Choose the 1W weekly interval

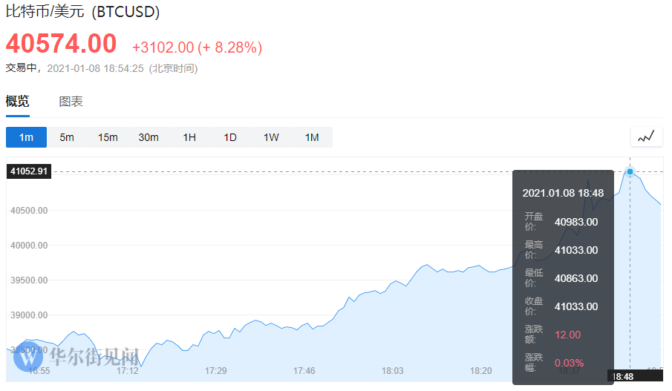coord(271,137)
